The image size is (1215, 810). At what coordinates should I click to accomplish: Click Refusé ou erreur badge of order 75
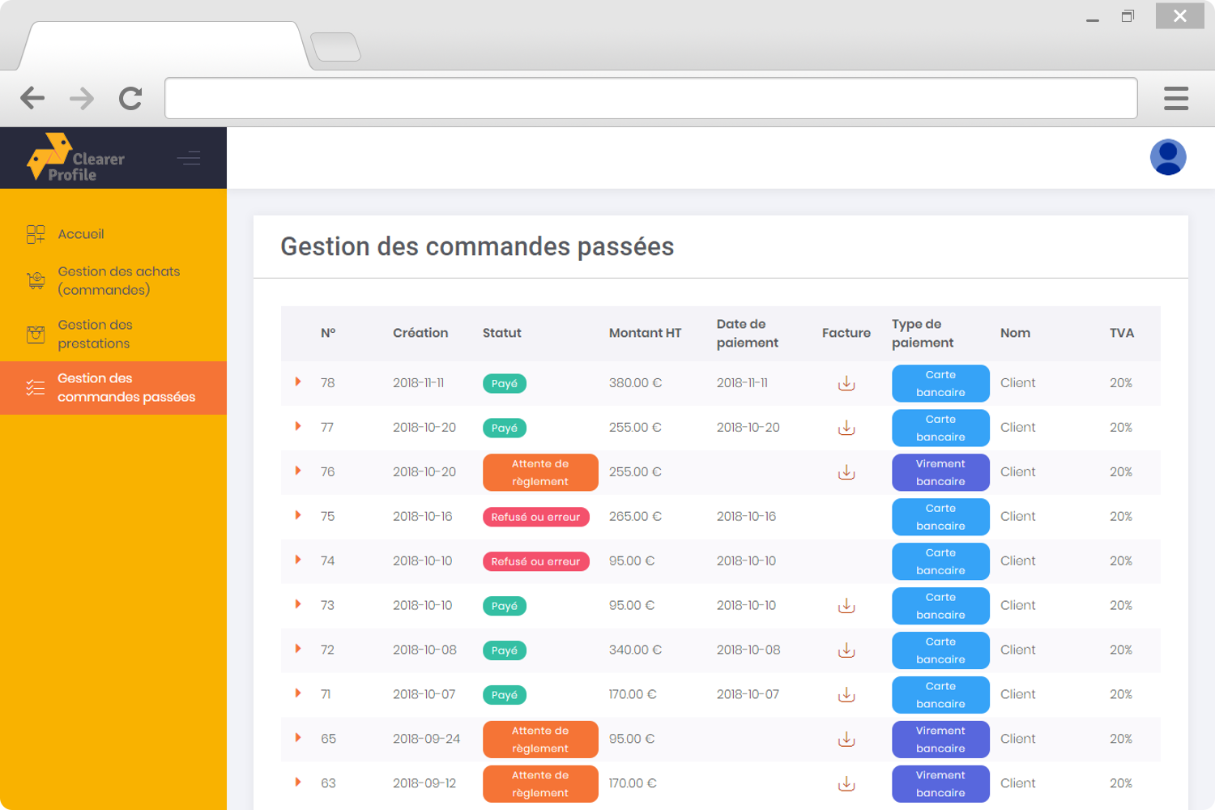point(536,517)
